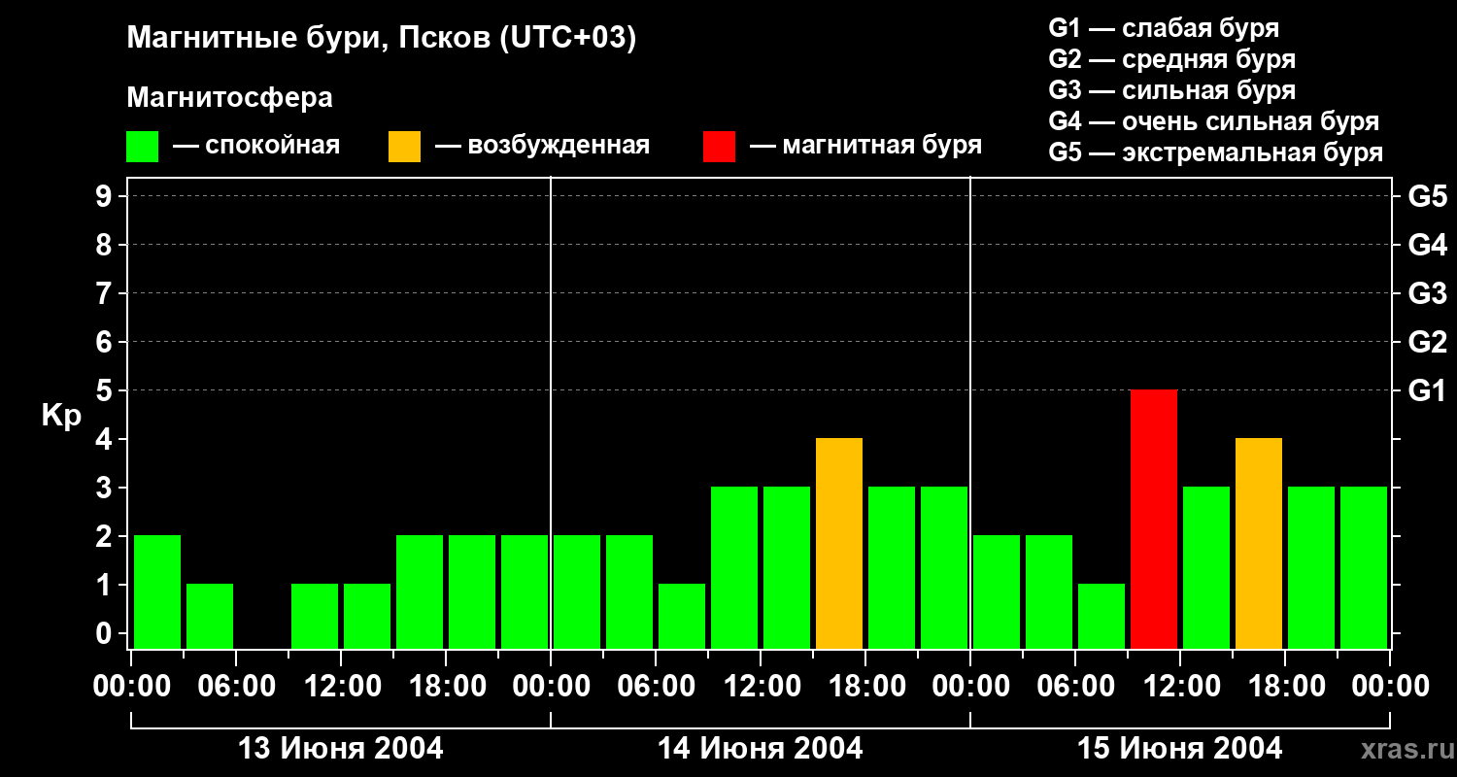Click the final '00:00' label at the axis end
Viewport: 1457px width, 777px height.
pos(1390,686)
